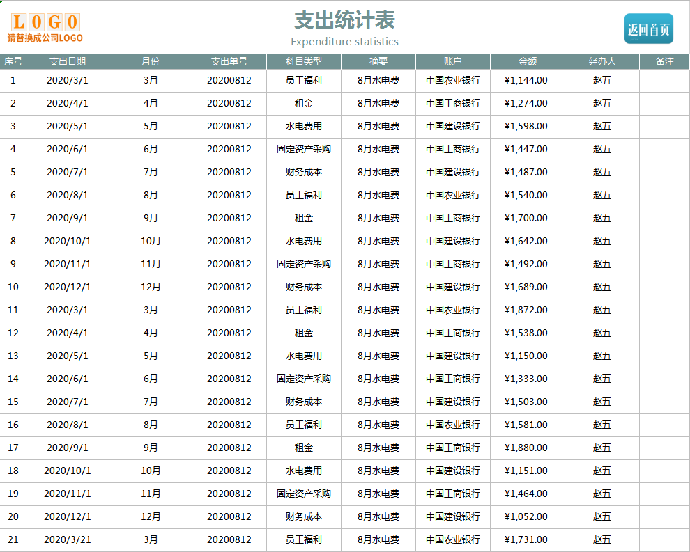Select the 支出单号 column header
The width and height of the screenshot is (690, 552).
pos(230,61)
